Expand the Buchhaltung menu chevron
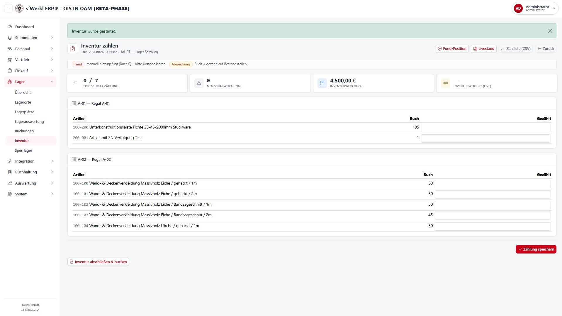Image resolution: width=562 pixels, height=316 pixels. point(52,172)
